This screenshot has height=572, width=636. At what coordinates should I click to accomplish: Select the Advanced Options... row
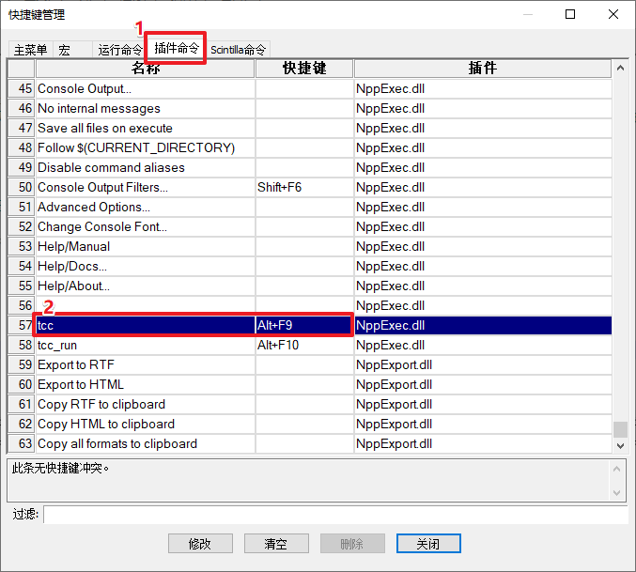click(x=310, y=208)
